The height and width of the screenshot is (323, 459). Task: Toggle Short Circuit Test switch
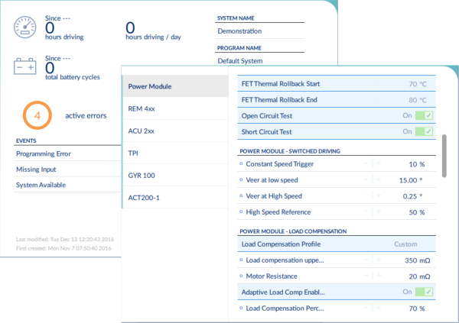point(424,131)
